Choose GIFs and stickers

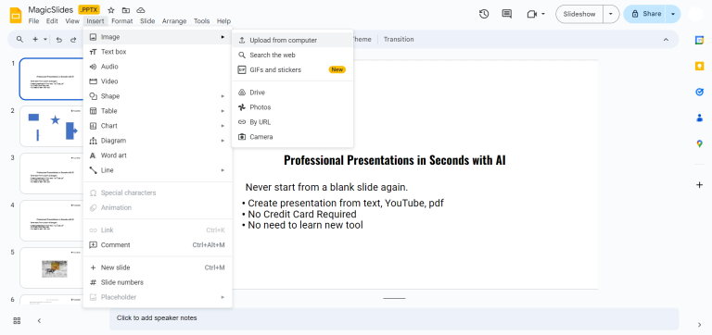(292, 69)
